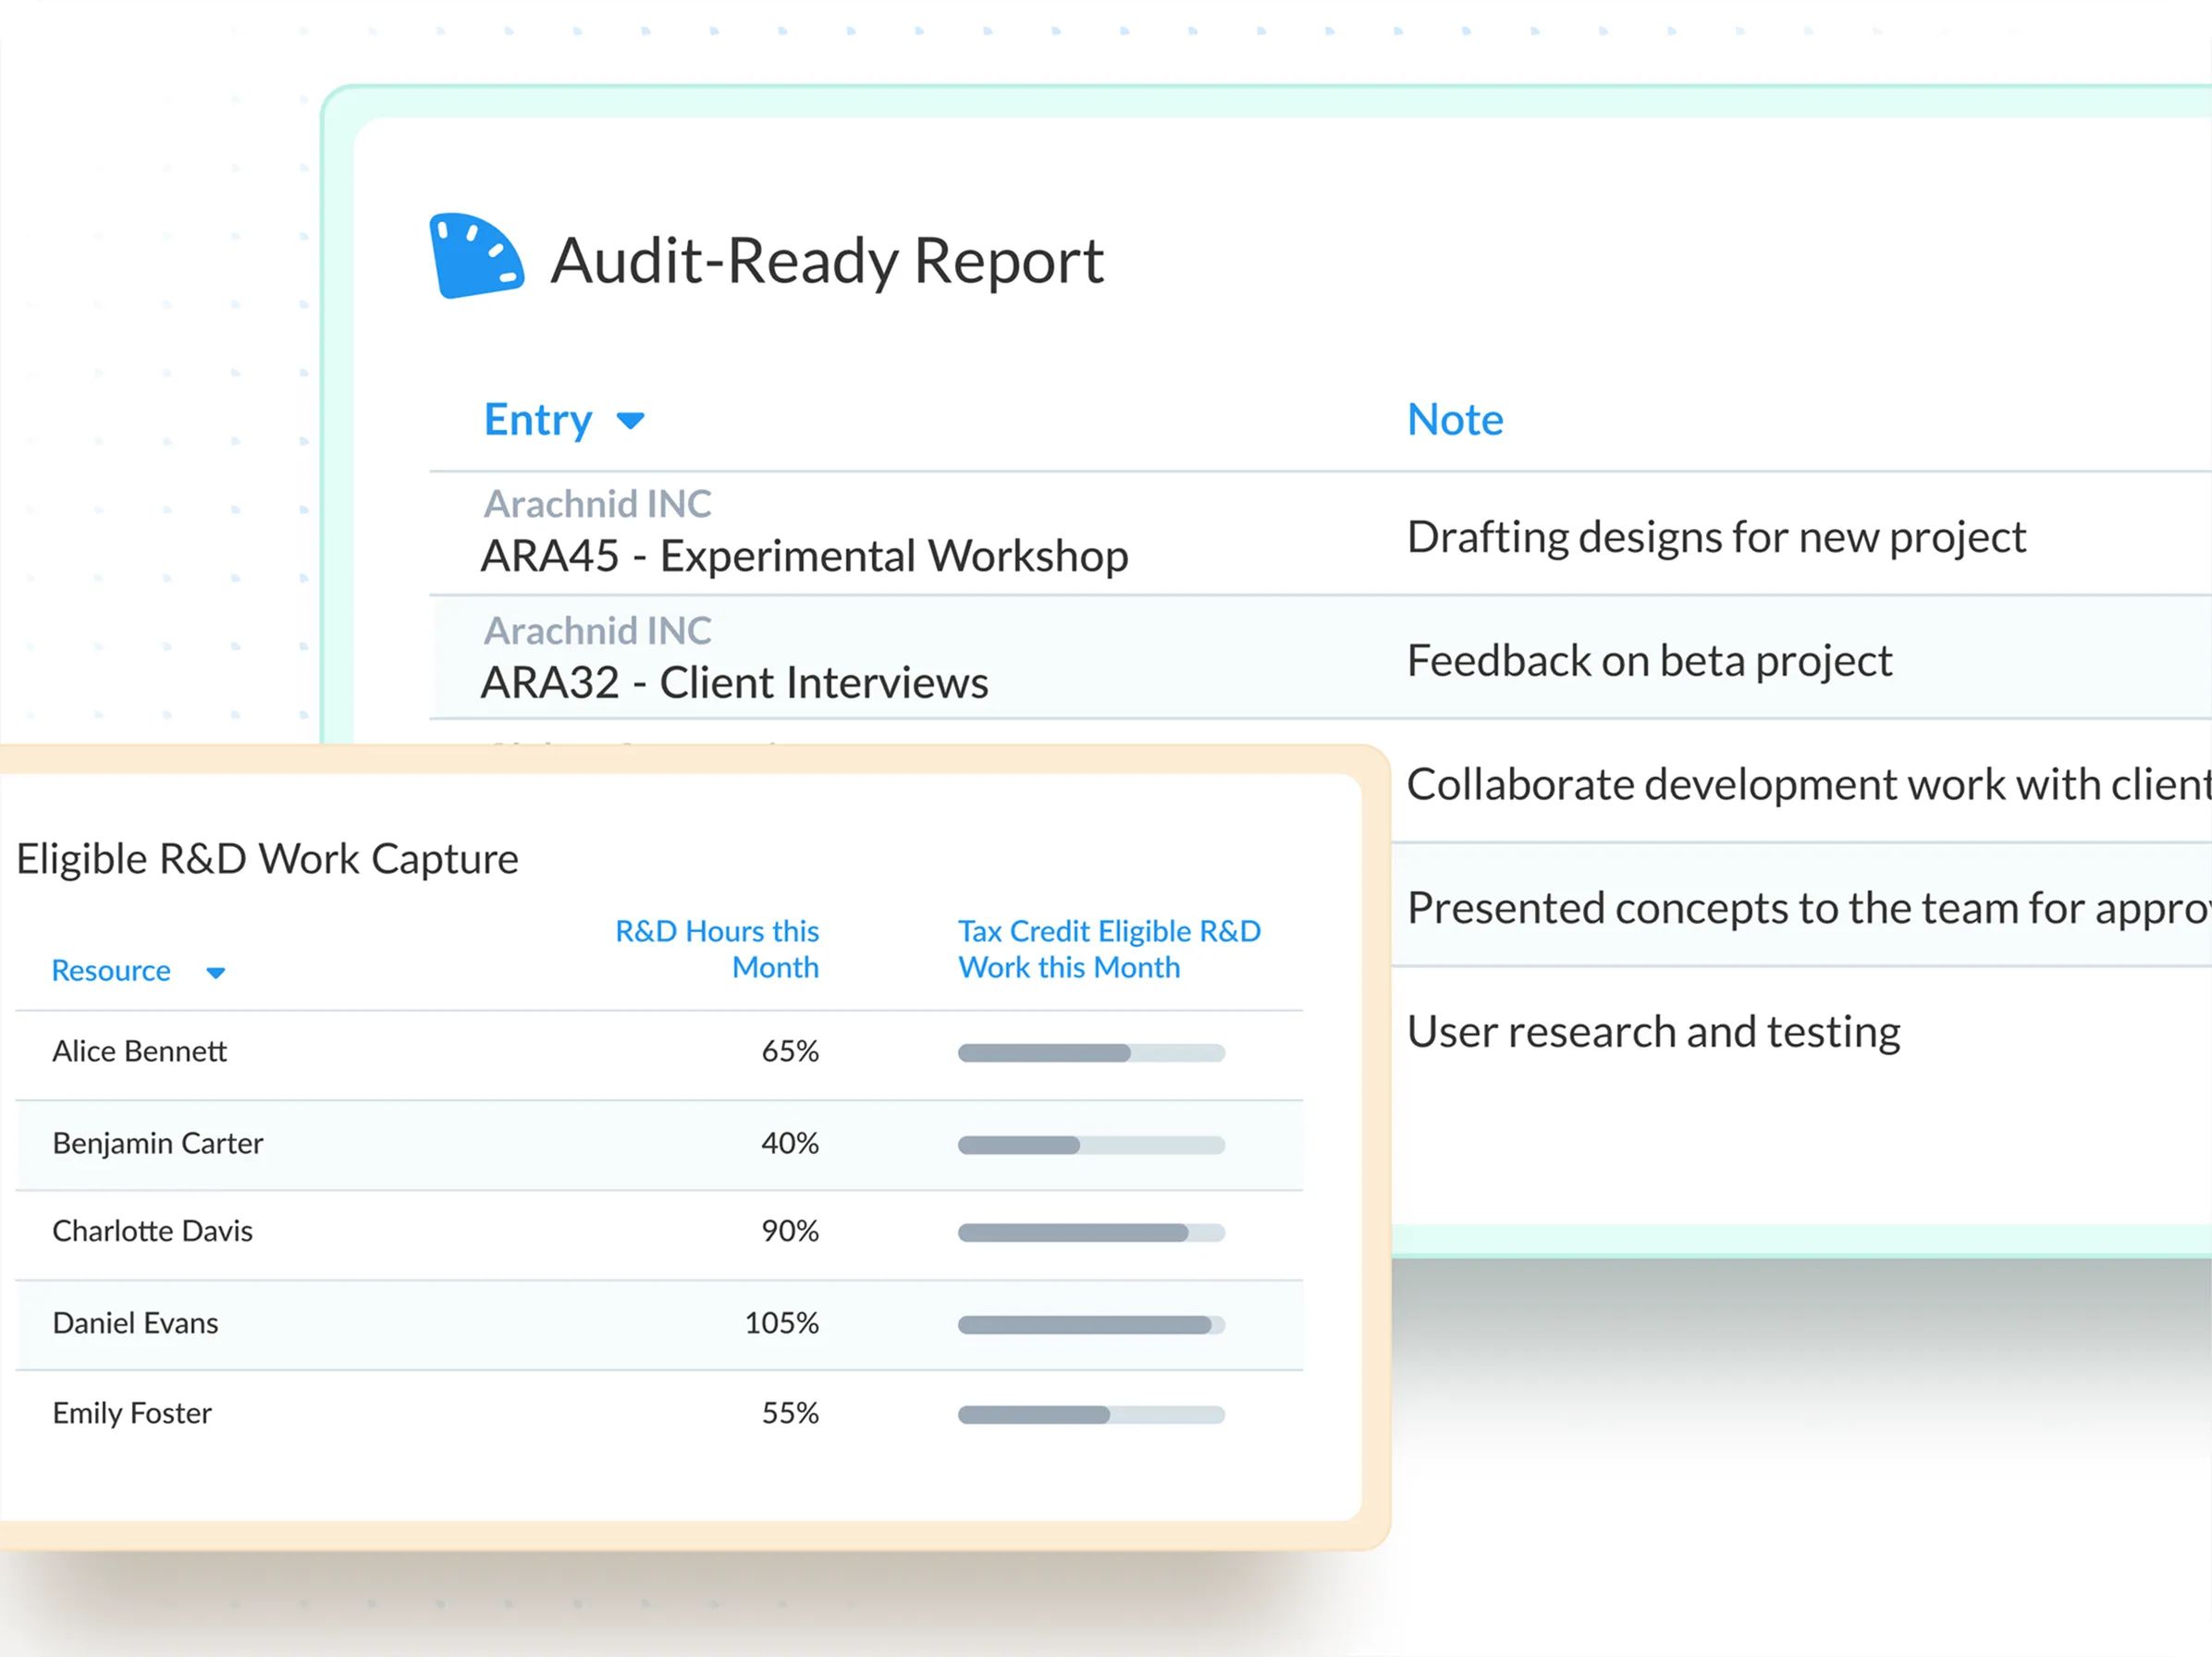The image size is (2212, 1657).
Task: Click the Entry column header
Action: pyautogui.click(x=538, y=420)
